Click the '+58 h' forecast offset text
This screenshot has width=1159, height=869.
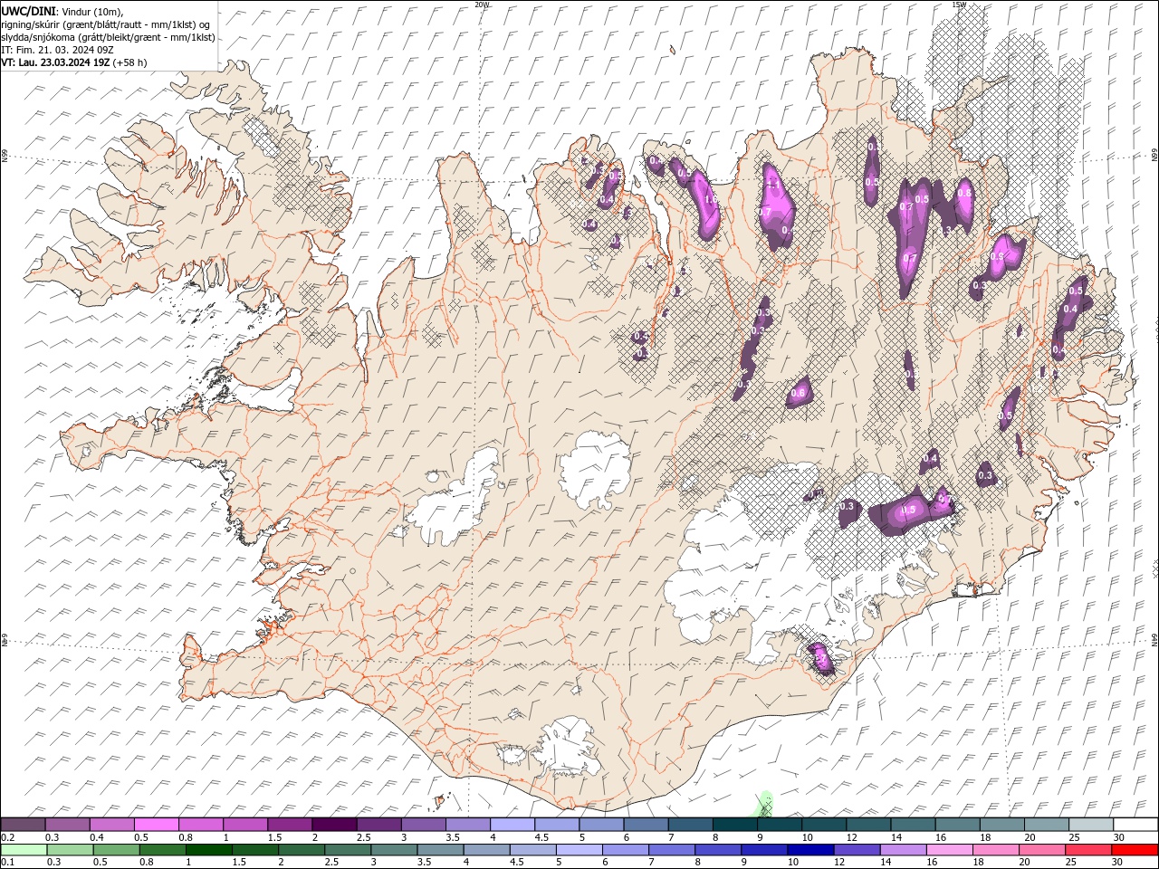130,62
